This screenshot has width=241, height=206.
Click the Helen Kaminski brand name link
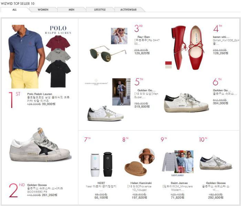141,183
